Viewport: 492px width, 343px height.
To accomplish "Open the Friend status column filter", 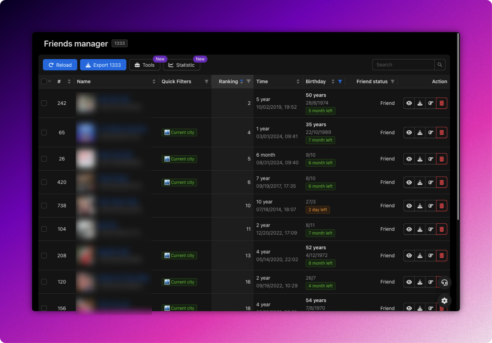I will [392, 81].
